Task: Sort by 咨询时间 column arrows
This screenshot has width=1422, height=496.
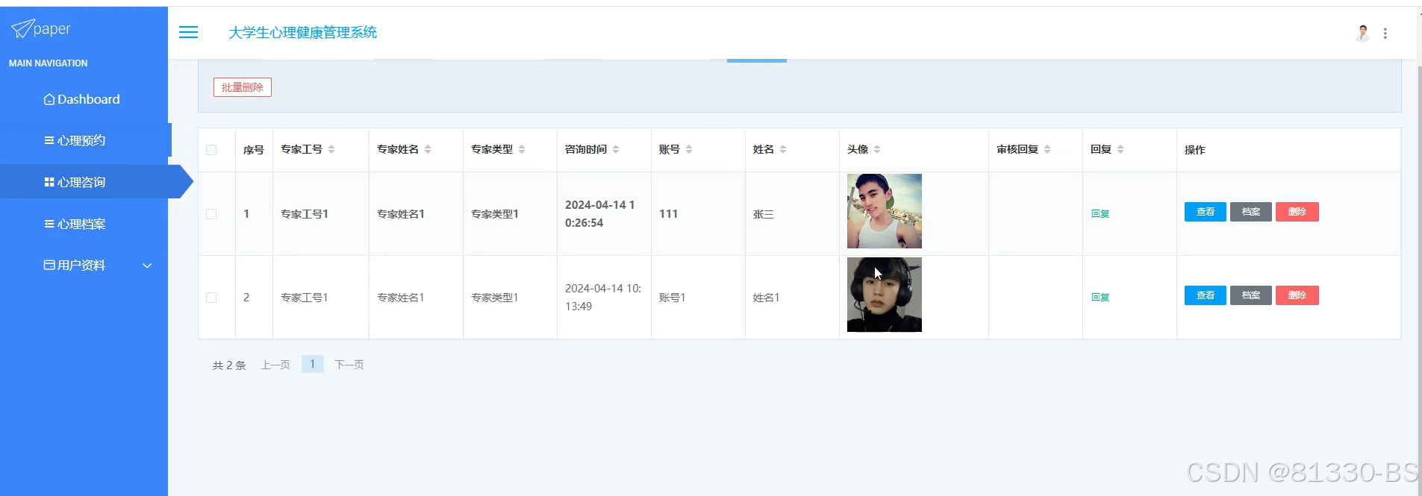Action: point(616,149)
